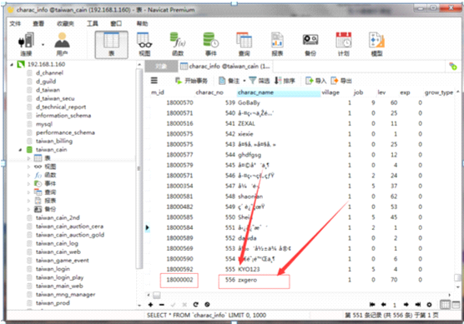Go to the previous page of records
Image resolution: width=464 pixels, height=324 pixels.
click(384, 305)
